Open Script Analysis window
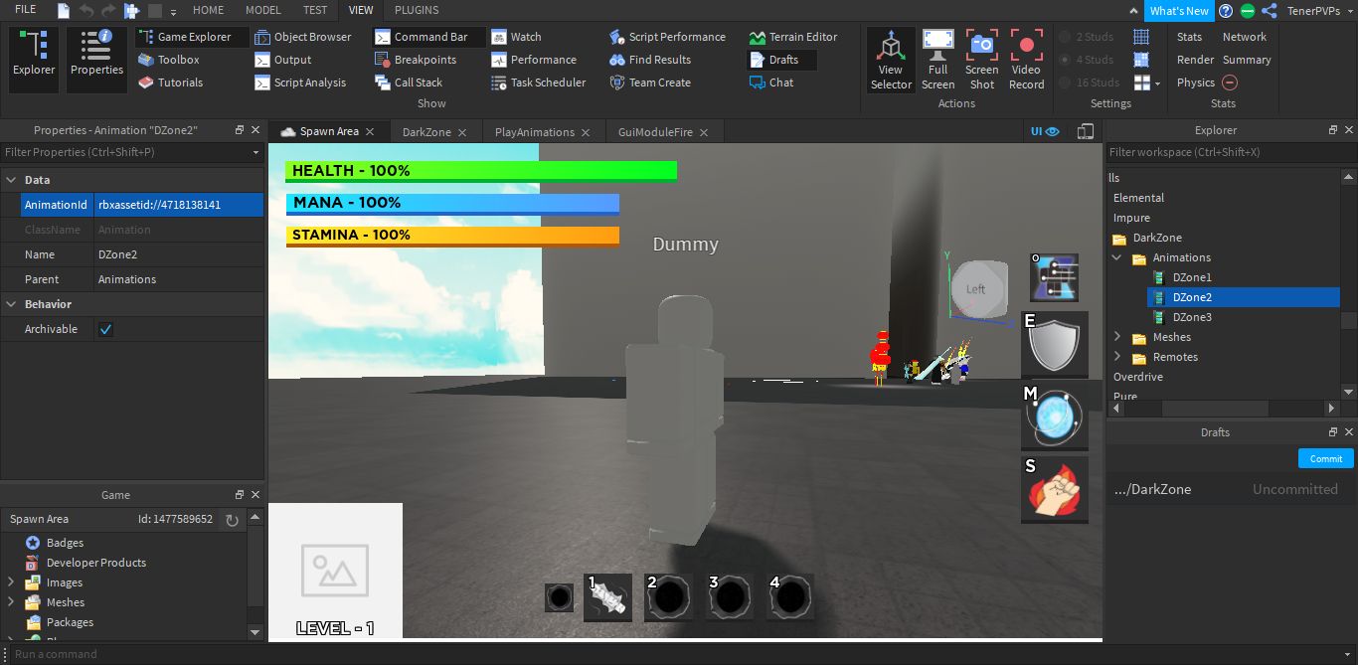This screenshot has width=1358, height=665. 300,83
